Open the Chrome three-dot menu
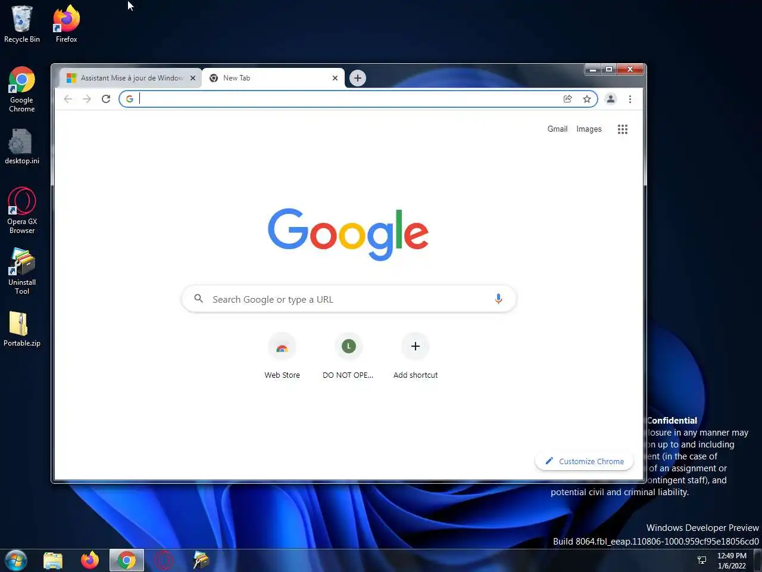This screenshot has height=572, width=762. coord(630,99)
